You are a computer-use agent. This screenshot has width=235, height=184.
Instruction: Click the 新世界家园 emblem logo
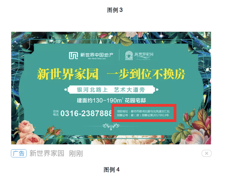tap(129, 55)
